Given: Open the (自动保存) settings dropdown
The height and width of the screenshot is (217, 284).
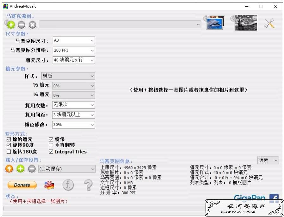Looking at the screenshot, I should [67, 169].
